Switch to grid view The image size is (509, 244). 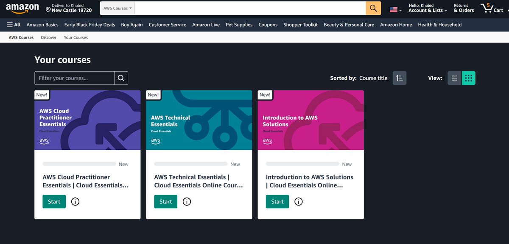[468, 78]
